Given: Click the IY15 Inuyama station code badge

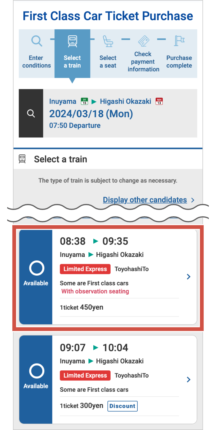Looking at the screenshot, I should [84, 101].
